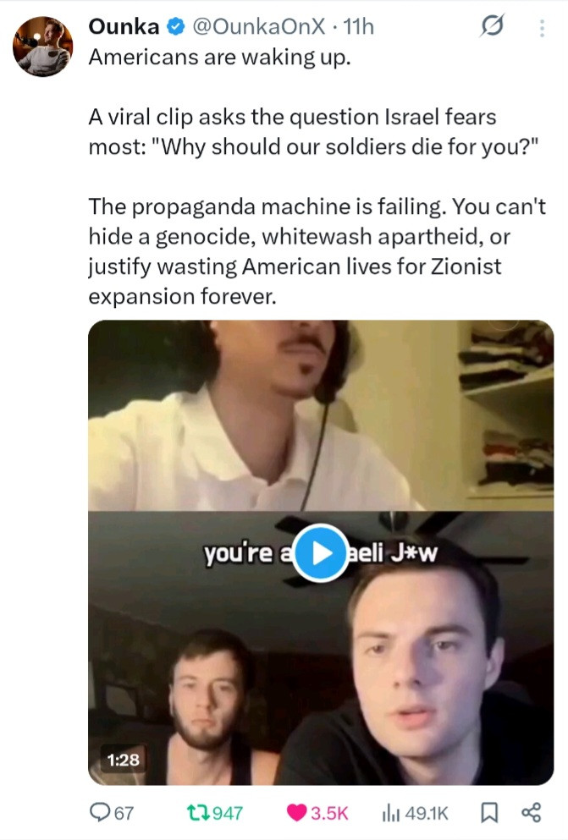Click the 11h post timestamp
This screenshot has width=568, height=840.
358,26
